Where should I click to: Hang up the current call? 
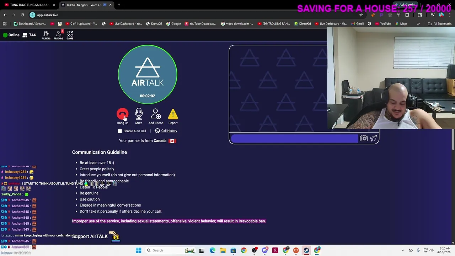[x=122, y=114]
